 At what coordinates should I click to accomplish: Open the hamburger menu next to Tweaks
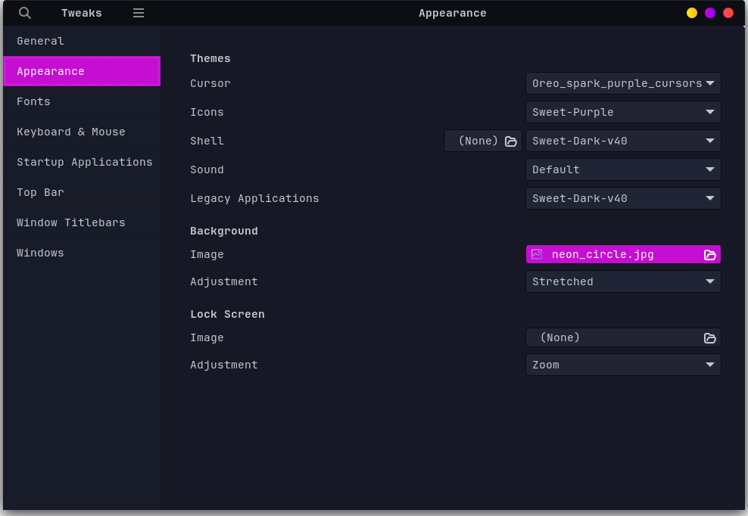pyautogui.click(x=138, y=13)
